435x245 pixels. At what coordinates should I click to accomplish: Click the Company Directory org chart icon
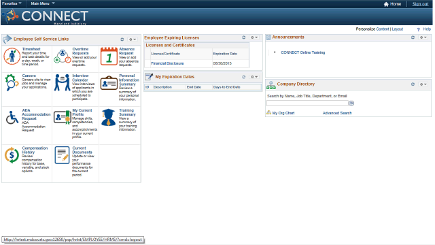[271, 85]
